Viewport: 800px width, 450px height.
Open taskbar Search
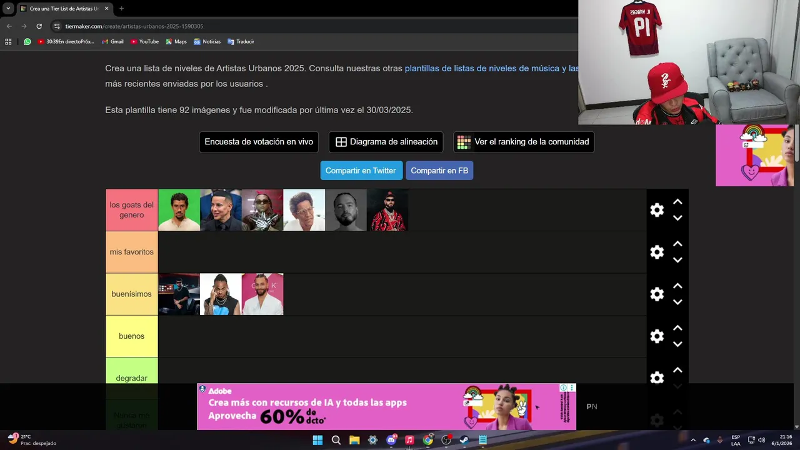[x=336, y=440]
